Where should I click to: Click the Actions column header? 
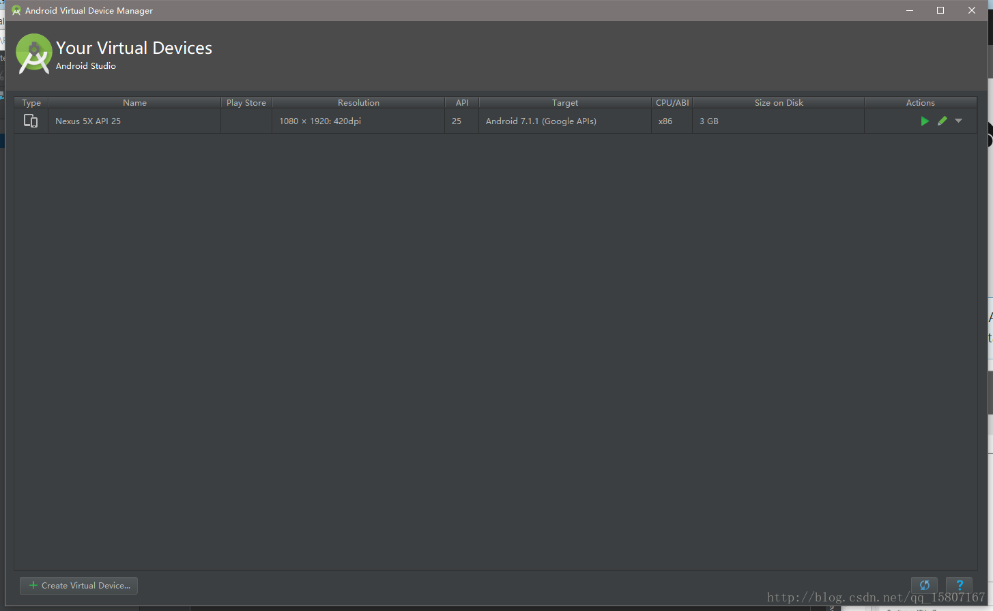(921, 102)
